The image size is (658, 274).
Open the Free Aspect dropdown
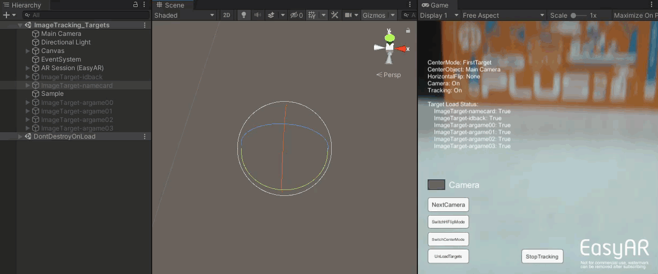pos(503,15)
